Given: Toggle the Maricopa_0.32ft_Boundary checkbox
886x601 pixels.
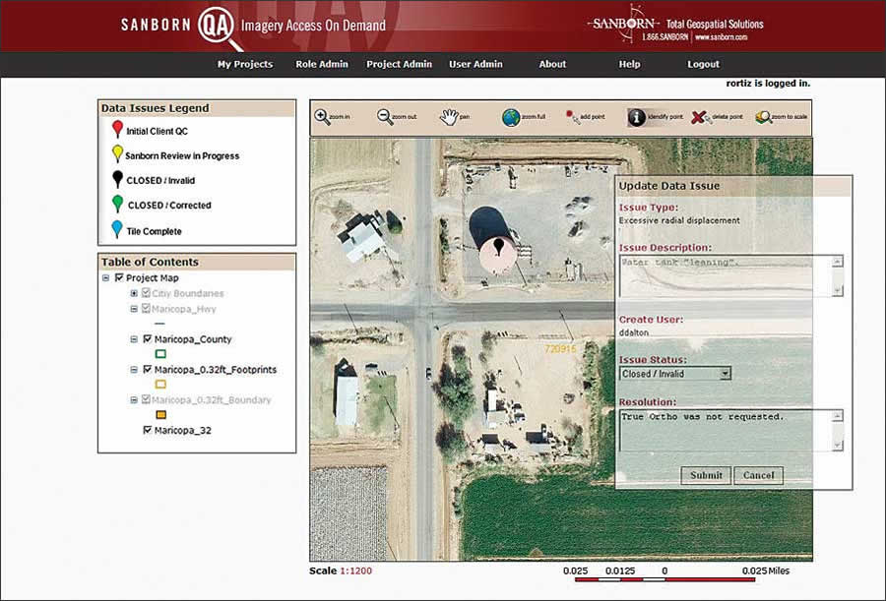Looking at the screenshot, I should click(x=147, y=399).
